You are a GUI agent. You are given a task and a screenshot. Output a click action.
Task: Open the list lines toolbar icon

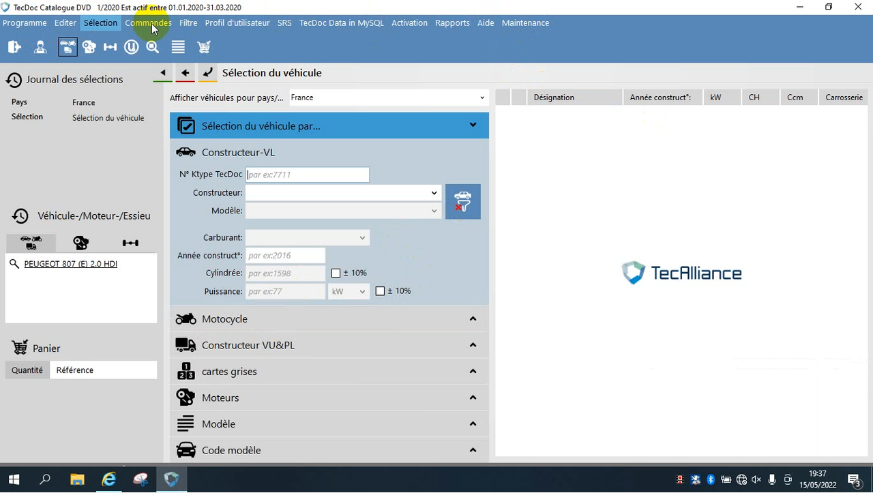tap(178, 47)
